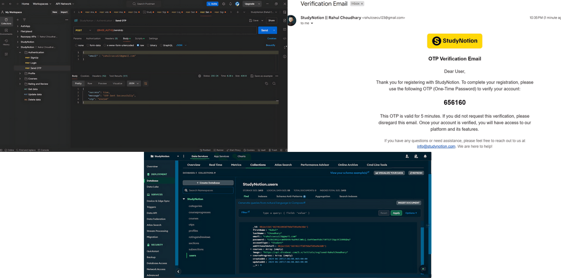Search the response with the magnifier icon
This screenshot has height=278, width=561.
(274, 83)
